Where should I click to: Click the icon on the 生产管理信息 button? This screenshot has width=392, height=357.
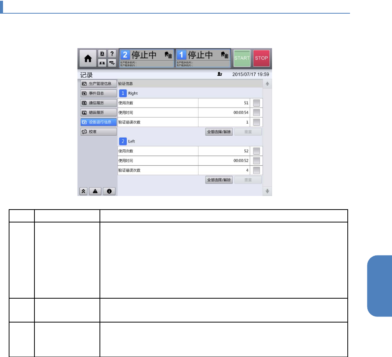pos(84,84)
